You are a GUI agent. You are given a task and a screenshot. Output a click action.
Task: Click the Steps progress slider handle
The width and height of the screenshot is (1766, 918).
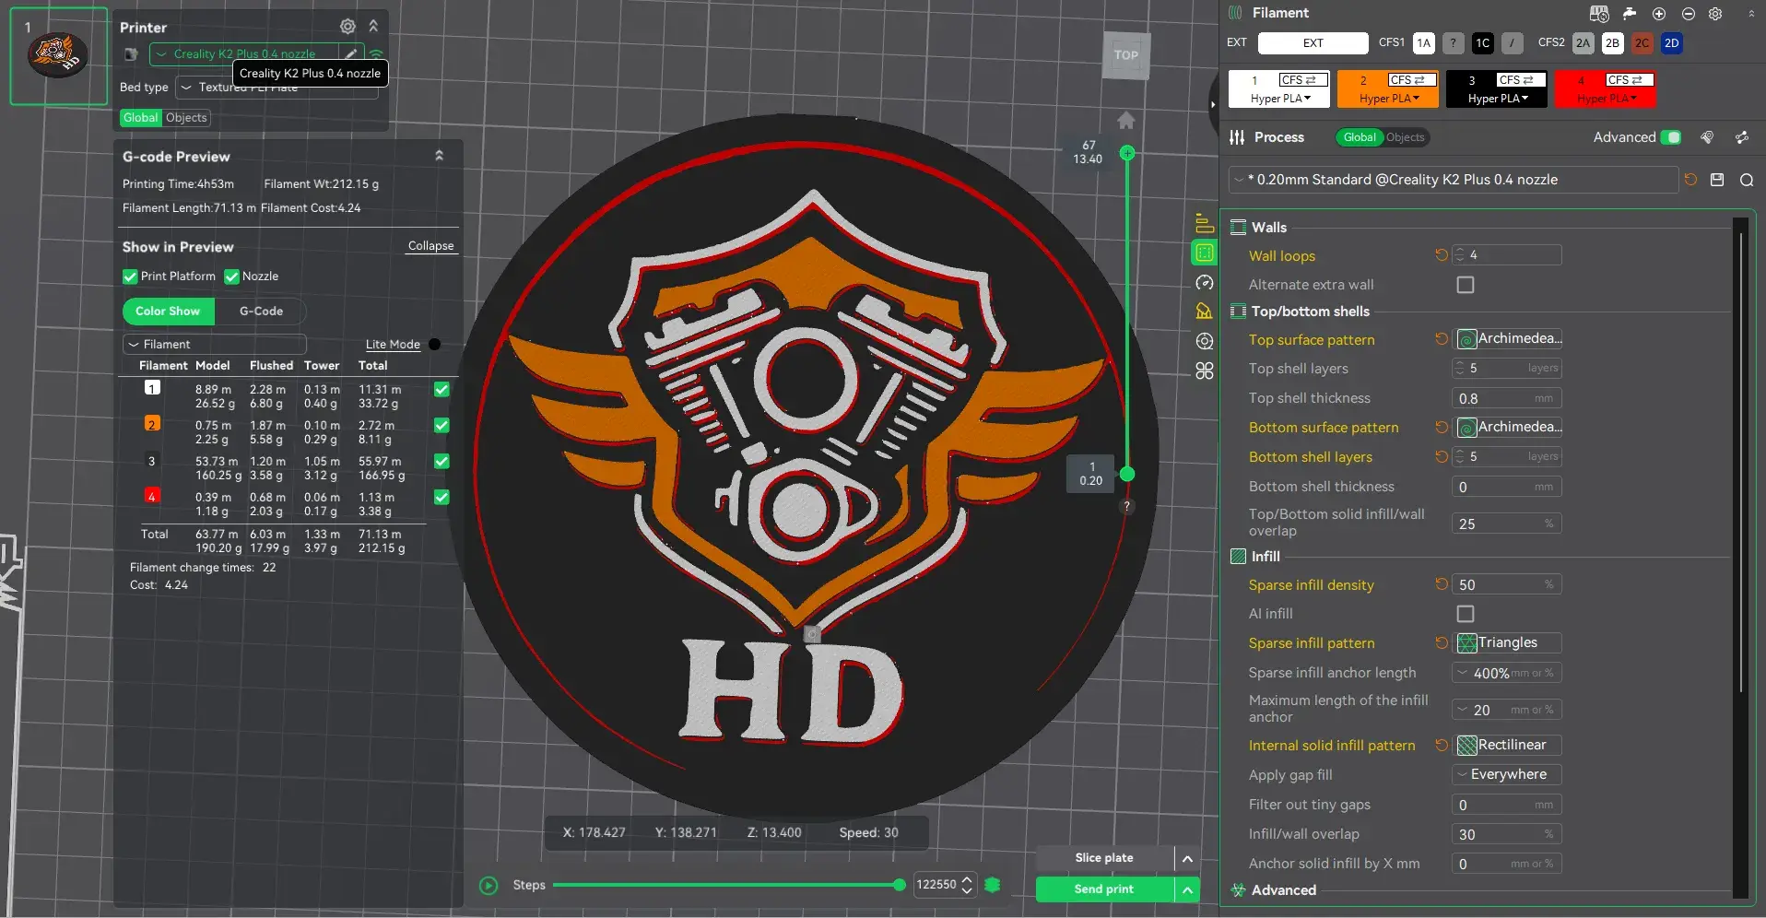pyautogui.click(x=900, y=885)
